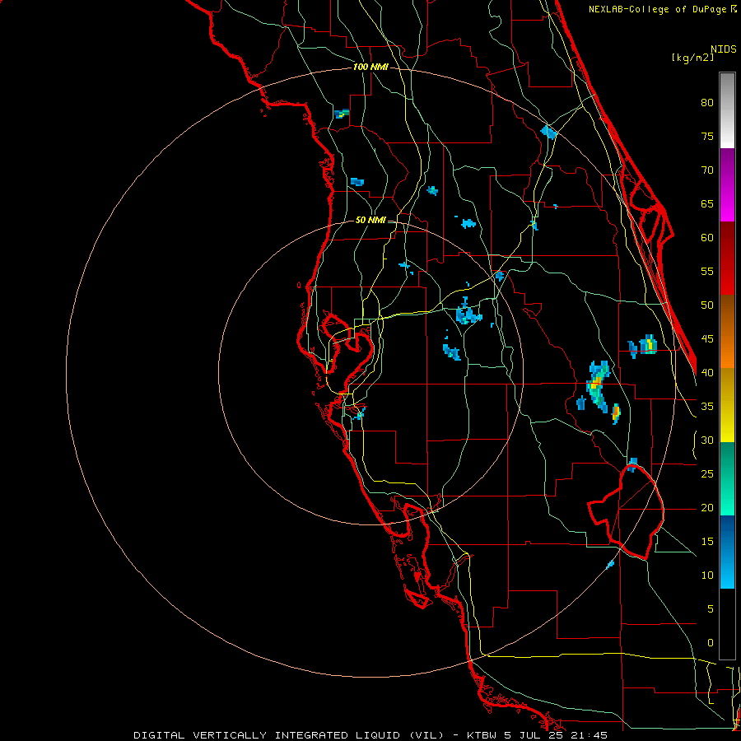Viewport: 741px width, 741px height.
Task: Select the 60 value on the VIL scale
Action: click(x=707, y=238)
